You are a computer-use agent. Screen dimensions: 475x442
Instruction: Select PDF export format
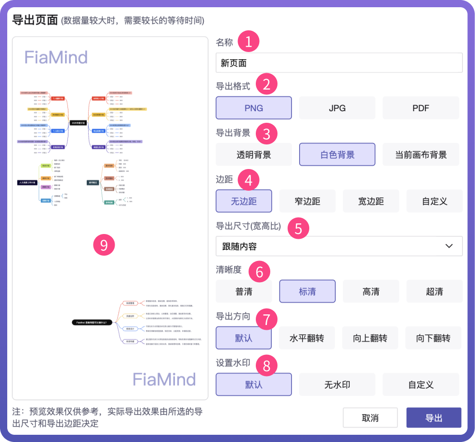421,108
